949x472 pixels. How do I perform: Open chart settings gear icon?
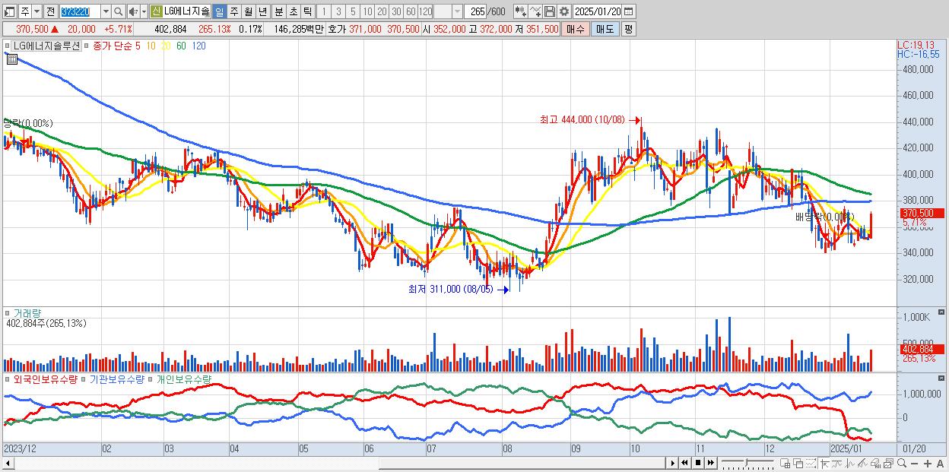click(x=564, y=12)
